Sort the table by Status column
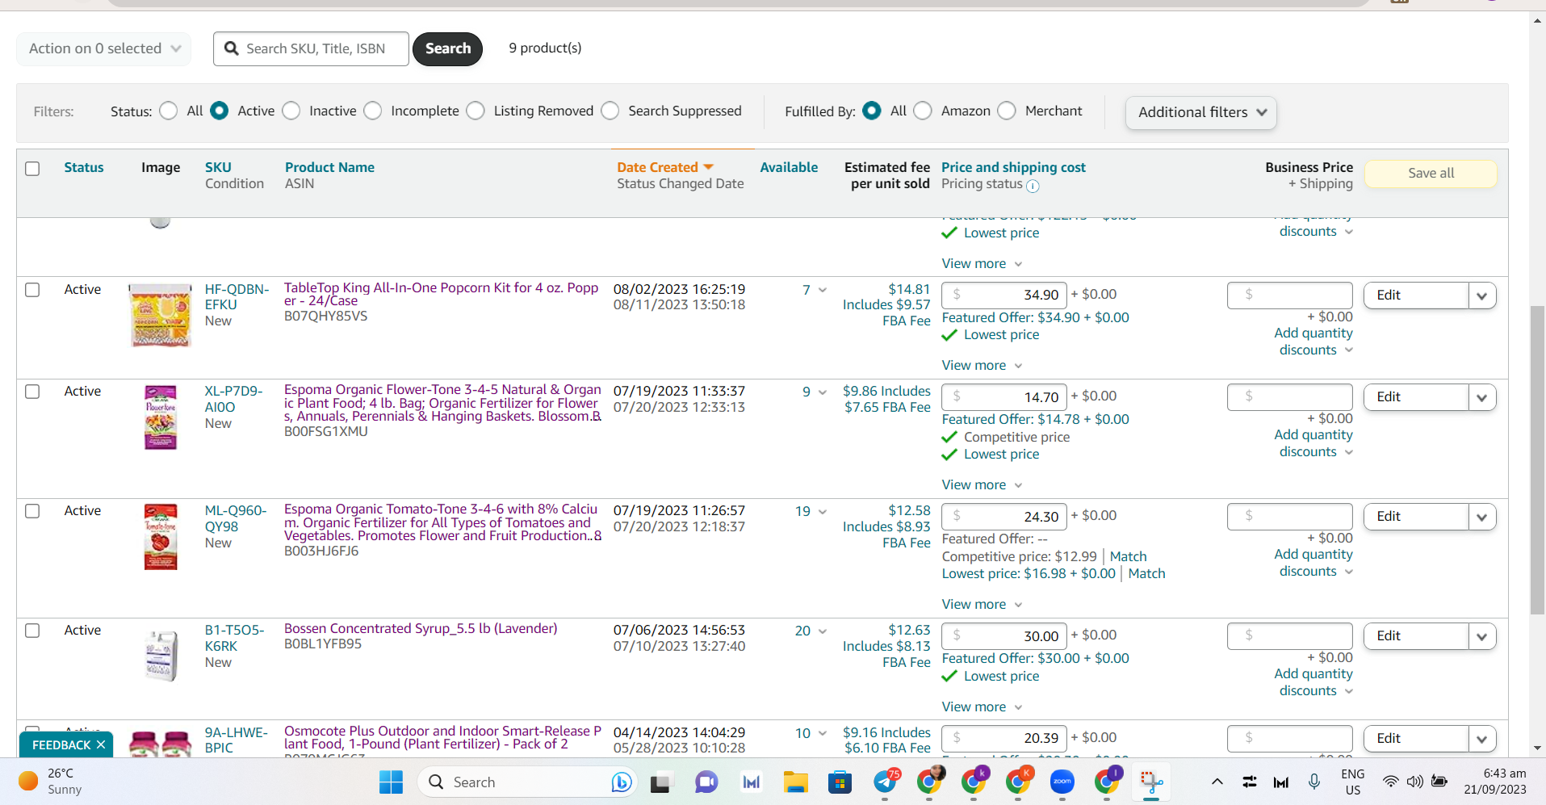The width and height of the screenshot is (1546, 805). pos(84,167)
